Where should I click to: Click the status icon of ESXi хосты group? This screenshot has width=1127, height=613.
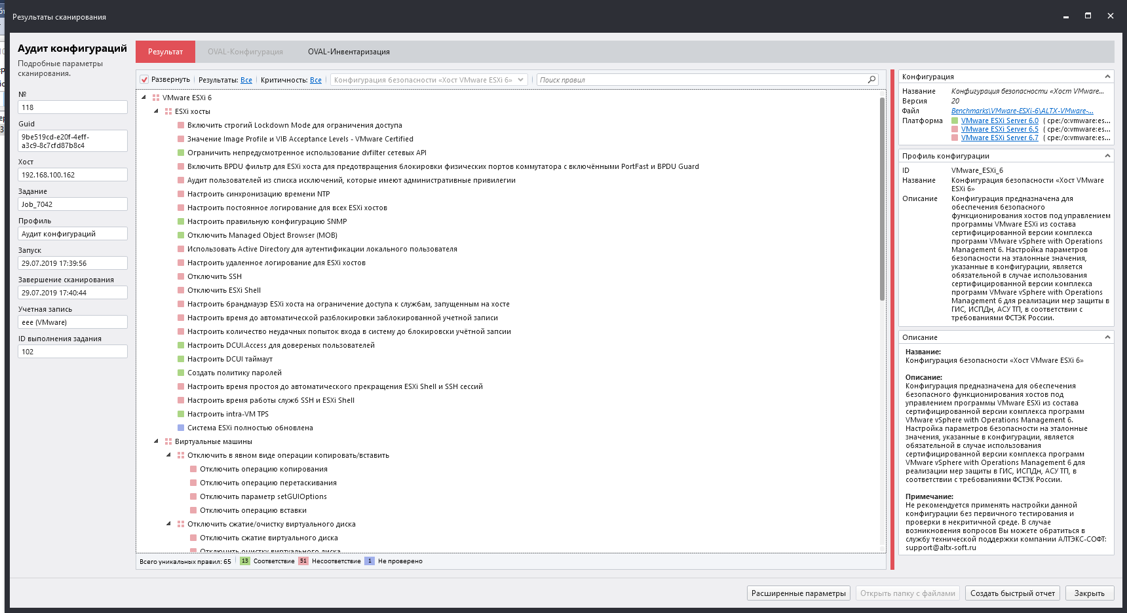click(168, 111)
